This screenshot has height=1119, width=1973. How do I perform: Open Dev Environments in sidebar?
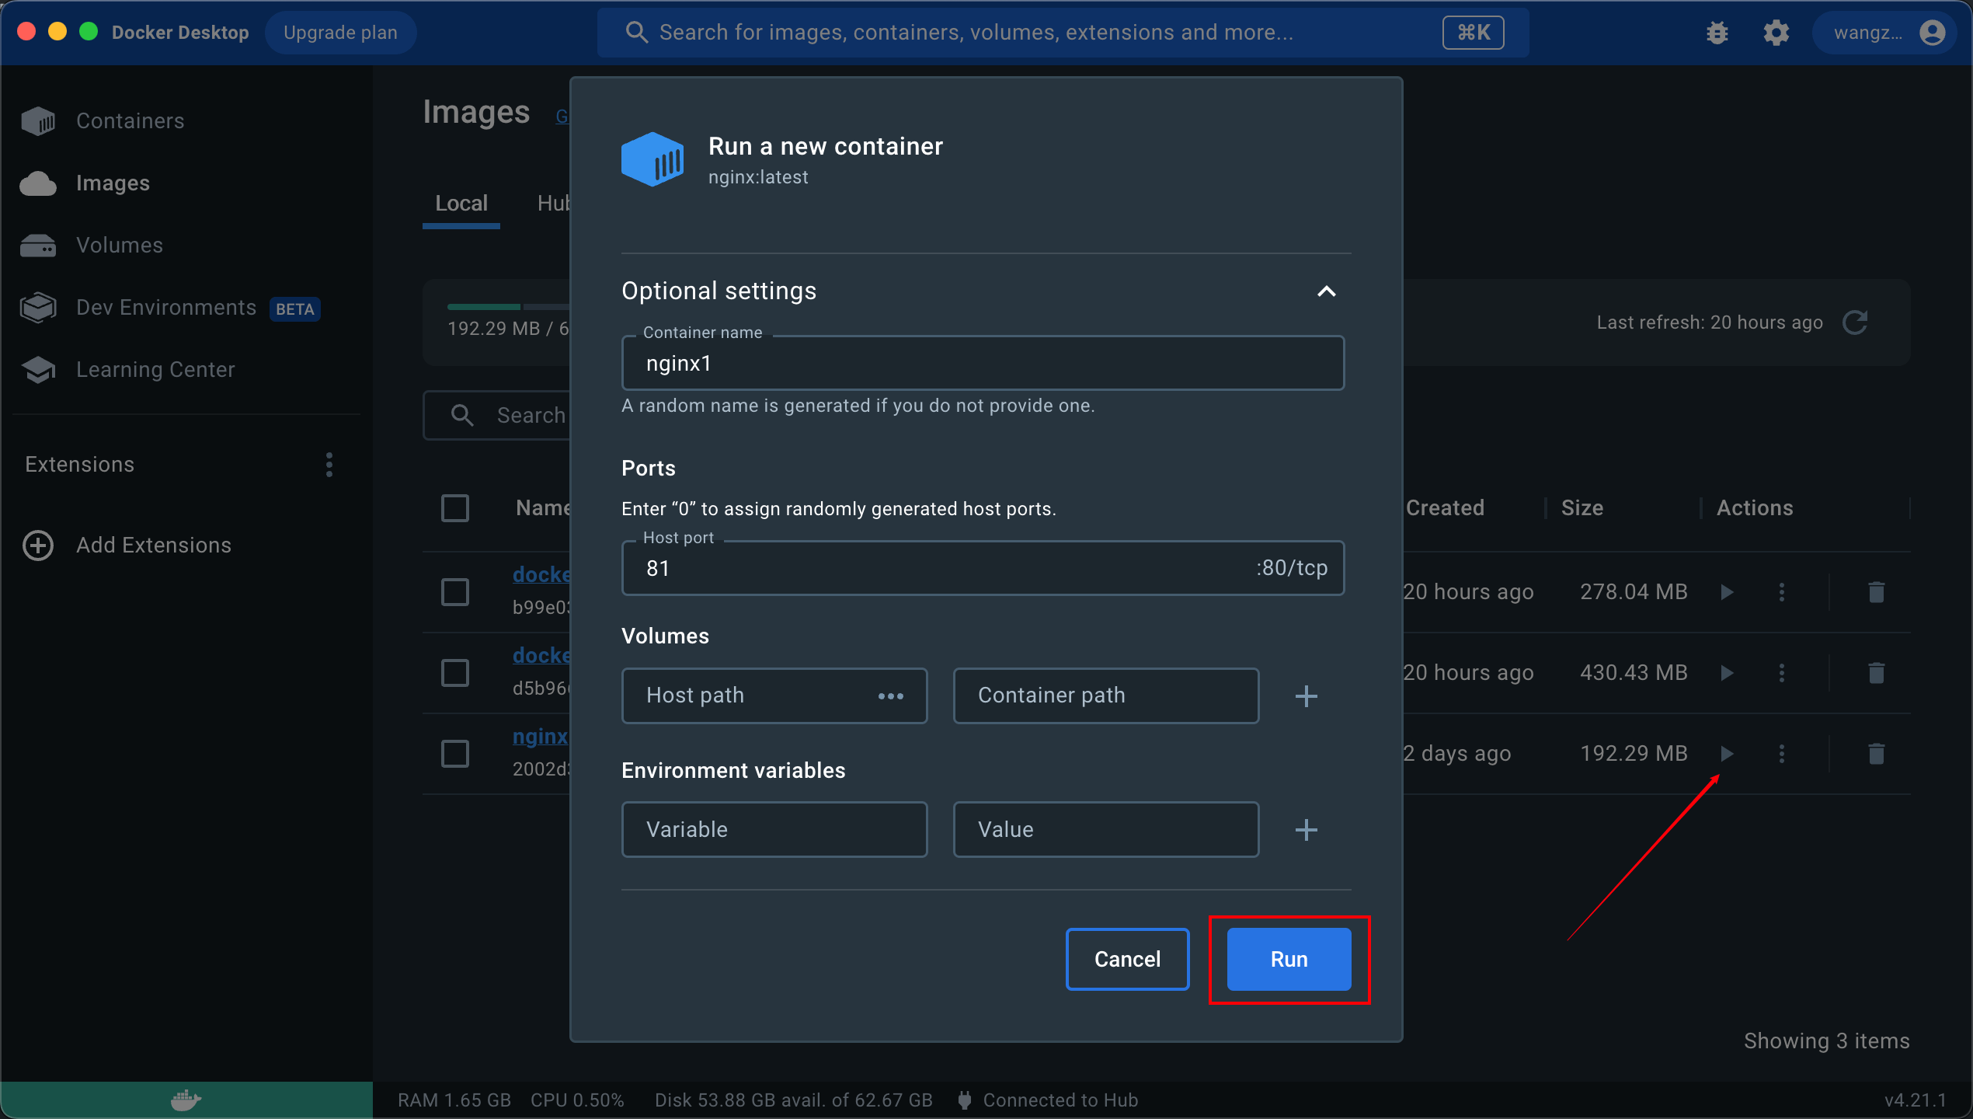[x=165, y=308]
